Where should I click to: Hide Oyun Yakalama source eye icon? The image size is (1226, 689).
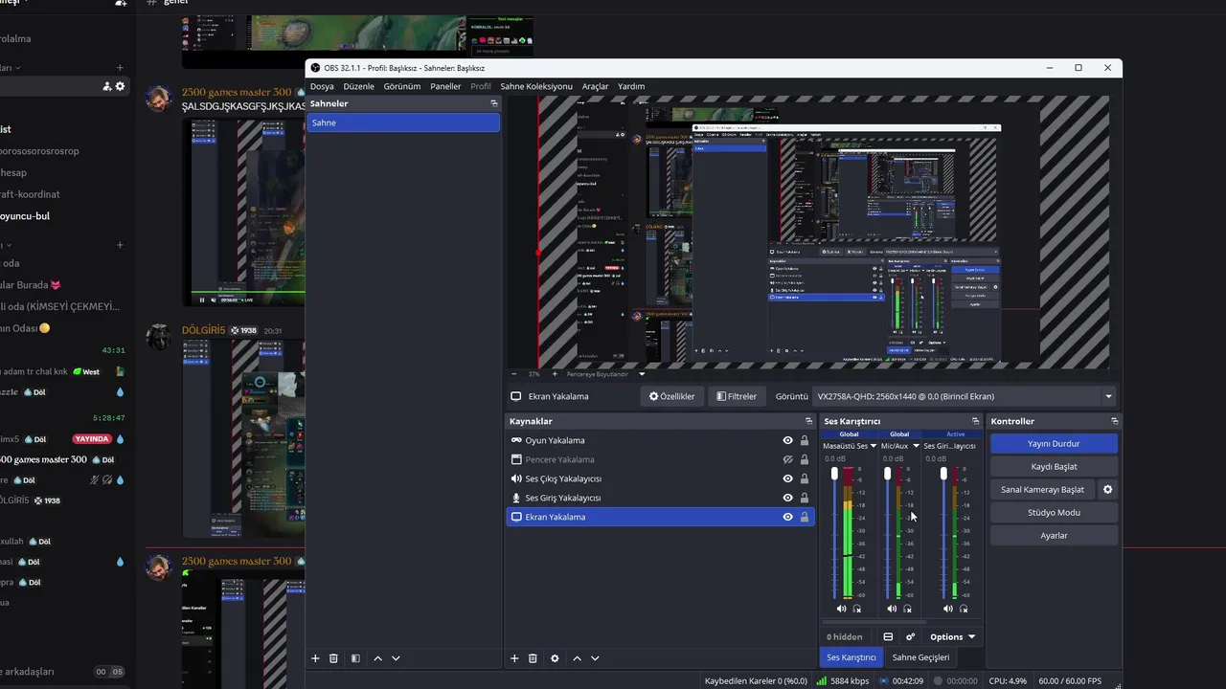click(x=787, y=440)
